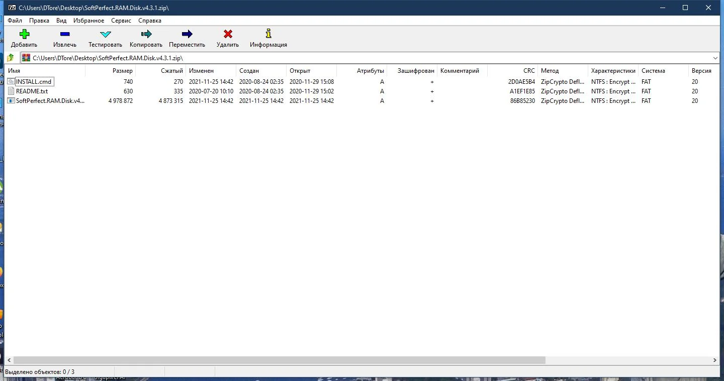Image resolution: width=724 pixels, height=381 pixels.
Task: Expand the address bar path dropdown
Action: (x=715, y=58)
